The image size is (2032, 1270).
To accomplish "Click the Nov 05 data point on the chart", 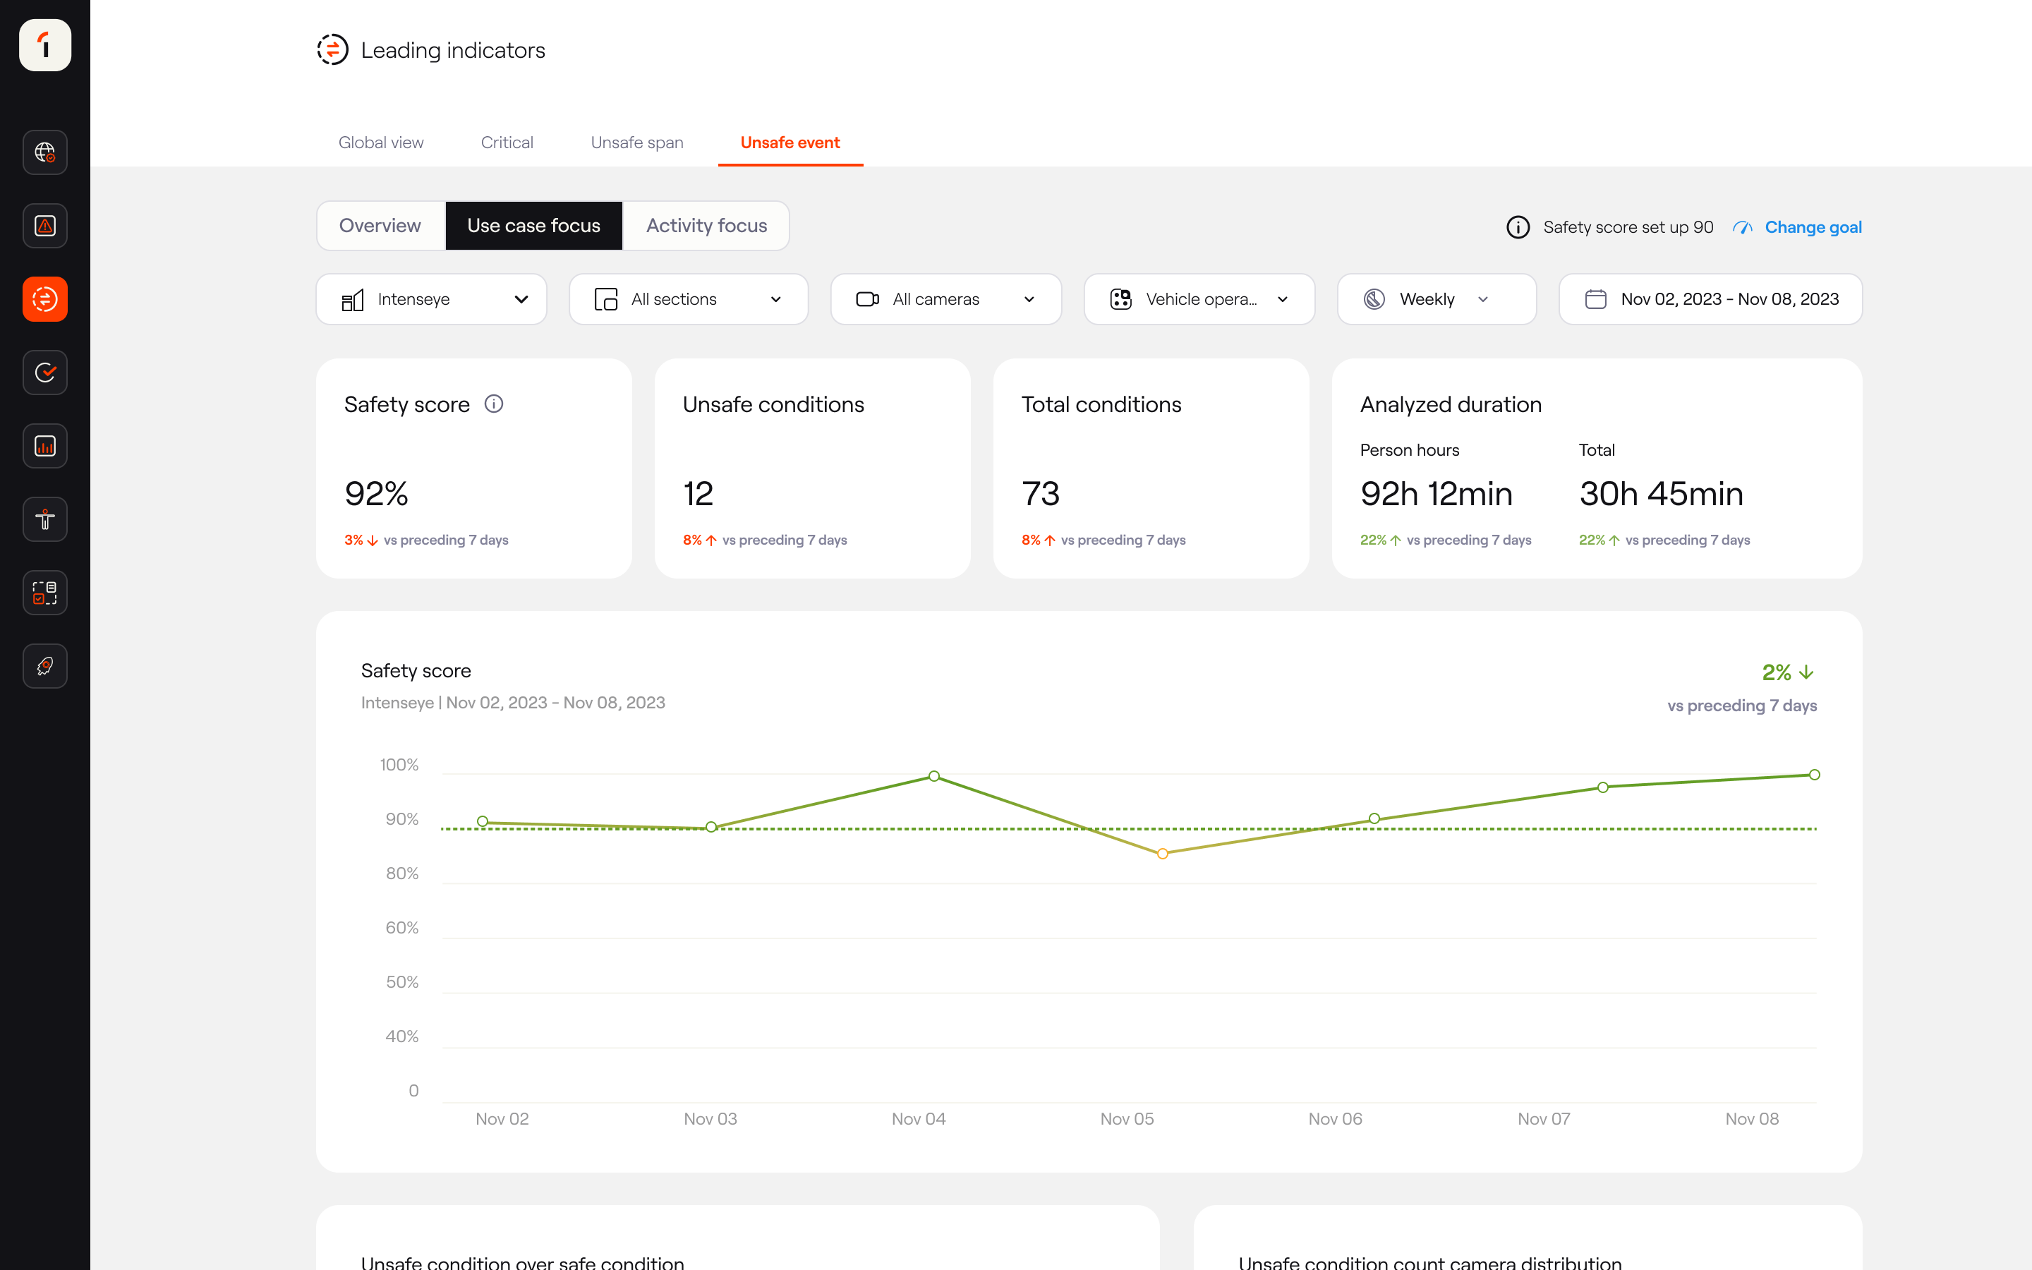I will tap(1162, 854).
